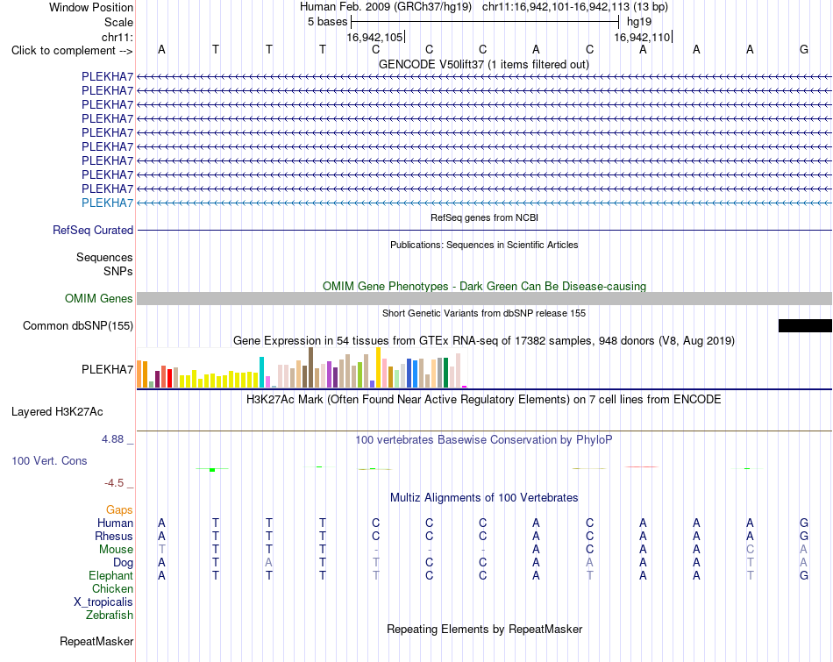Select the Rhesus alignment row label
This screenshot has height=662, width=833.
point(114,536)
